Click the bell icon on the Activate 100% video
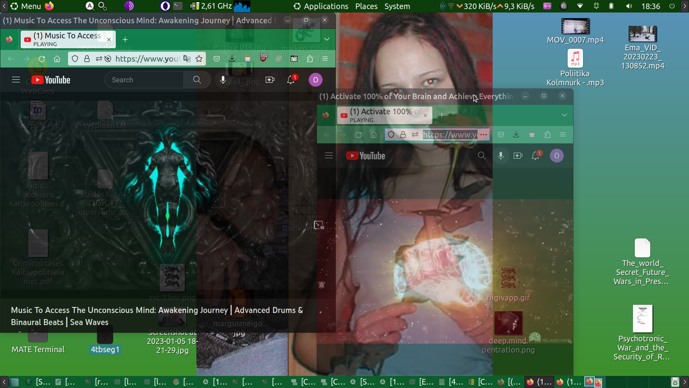Image resolution: width=689 pixels, height=388 pixels. pos(322,285)
